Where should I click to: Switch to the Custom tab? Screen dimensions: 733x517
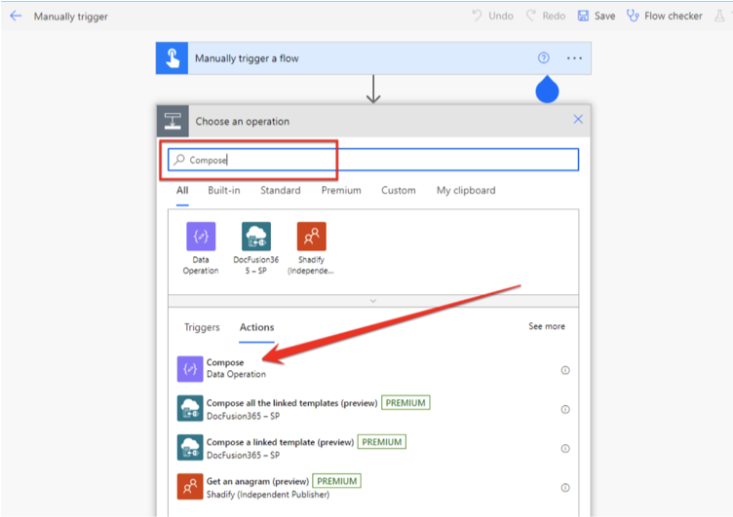pyautogui.click(x=399, y=191)
